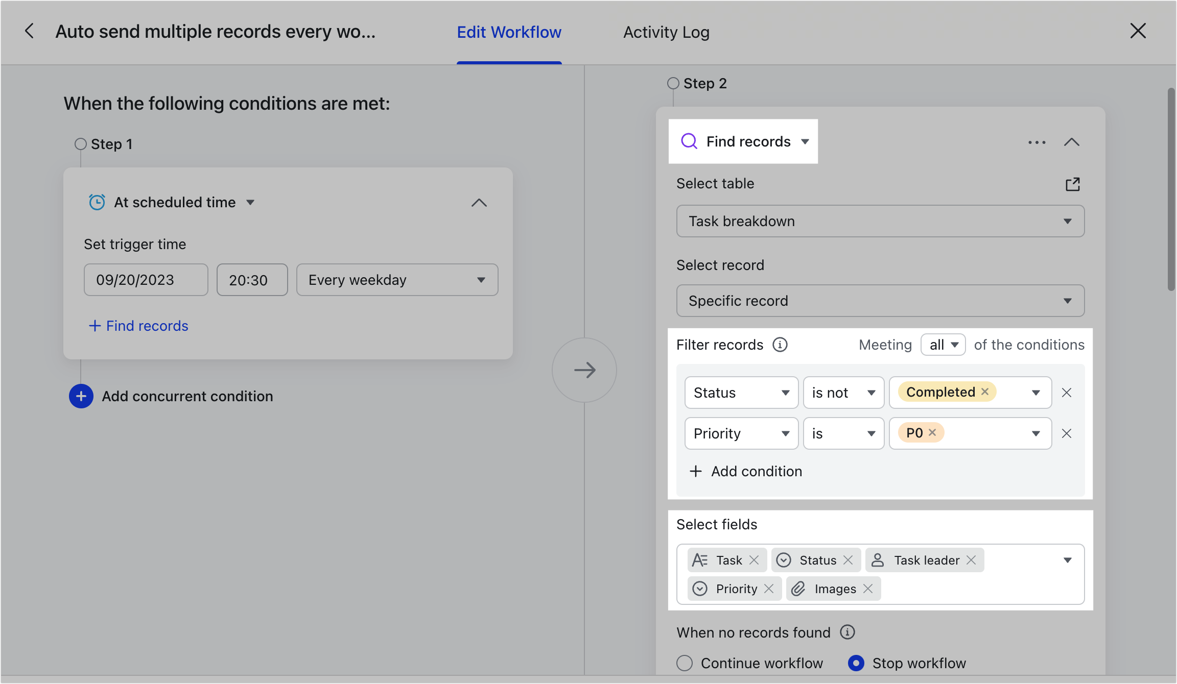Image resolution: width=1177 pixels, height=684 pixels.
Task: Click the attachment icon on the Images field tag
Action: pos(798,589)
